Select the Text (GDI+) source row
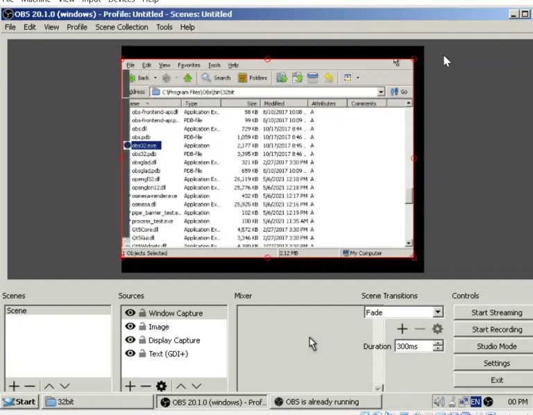Screen dimensions: 533x415 [x=174, y=353]
